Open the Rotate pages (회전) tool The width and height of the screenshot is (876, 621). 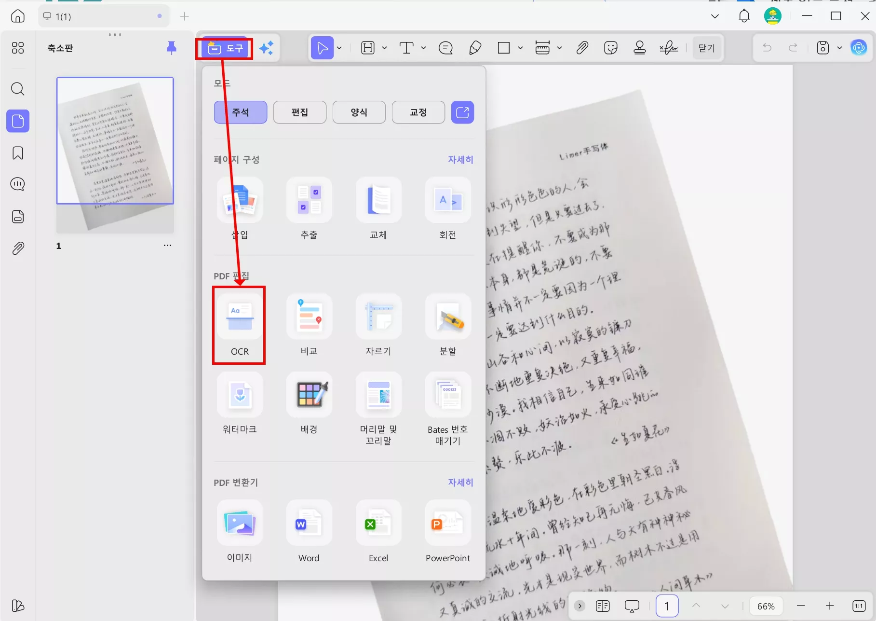point(448,208)
